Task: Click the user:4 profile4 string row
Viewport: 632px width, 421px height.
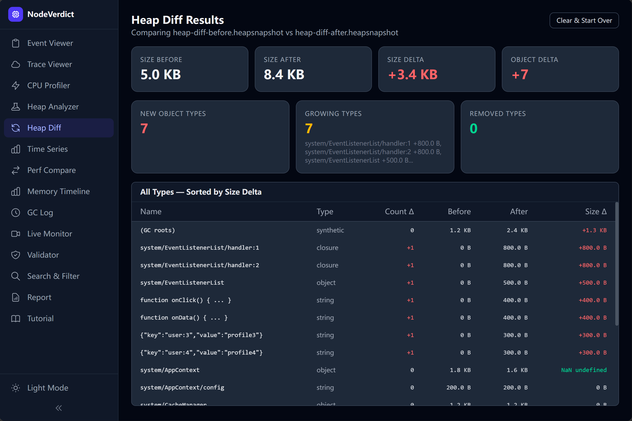Action: click(x=373, y=352)
